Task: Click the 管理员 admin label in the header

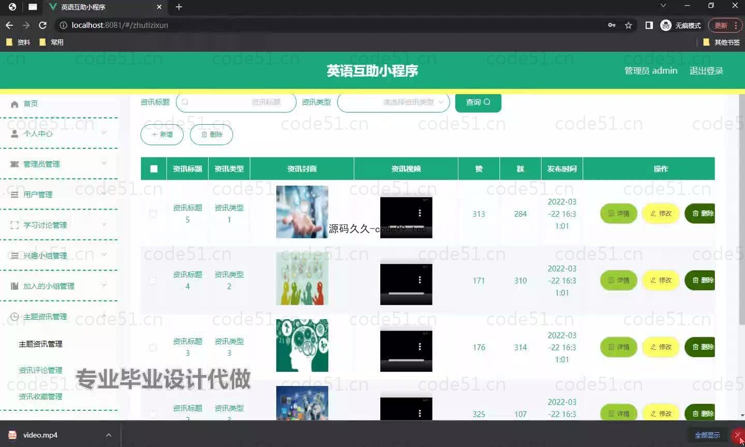Action: tap(651, 71)
